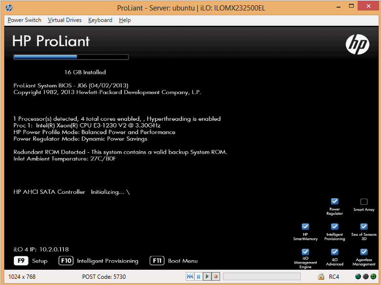Click the HP Power Profile Mode line
The height and width of the screenshot is (285, 381).
94,132
